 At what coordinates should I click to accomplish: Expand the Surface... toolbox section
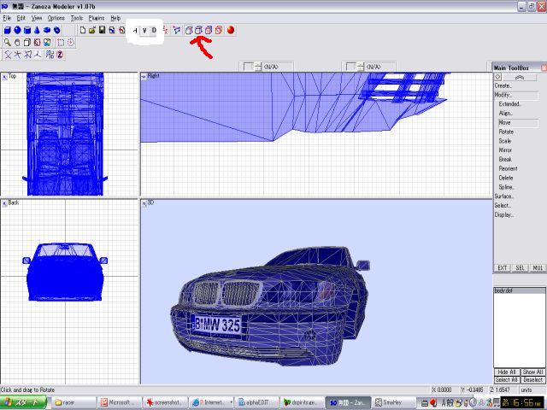pyautogui.click(x=503, y=196)
